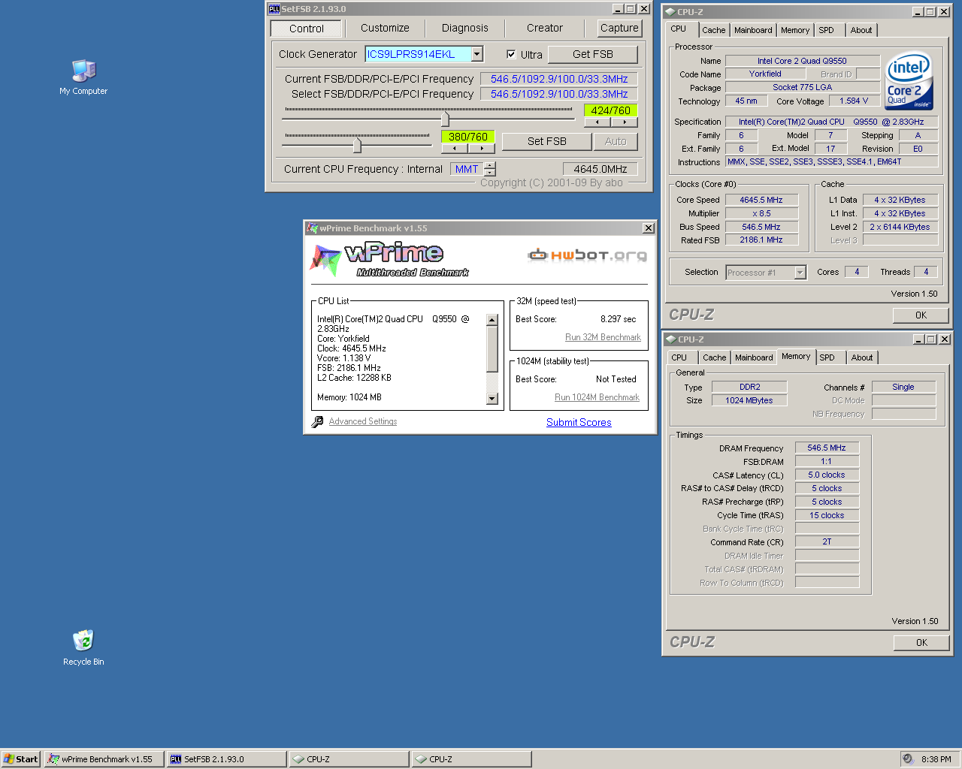Click the 8:38 PM taskbar clock
The image size is (962, 769).
tap(936, 759)
